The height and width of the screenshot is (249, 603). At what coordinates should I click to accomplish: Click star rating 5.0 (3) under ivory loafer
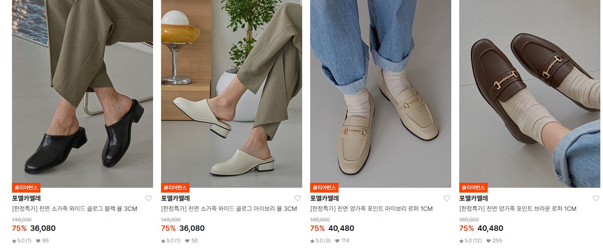[x=320, y=241]
